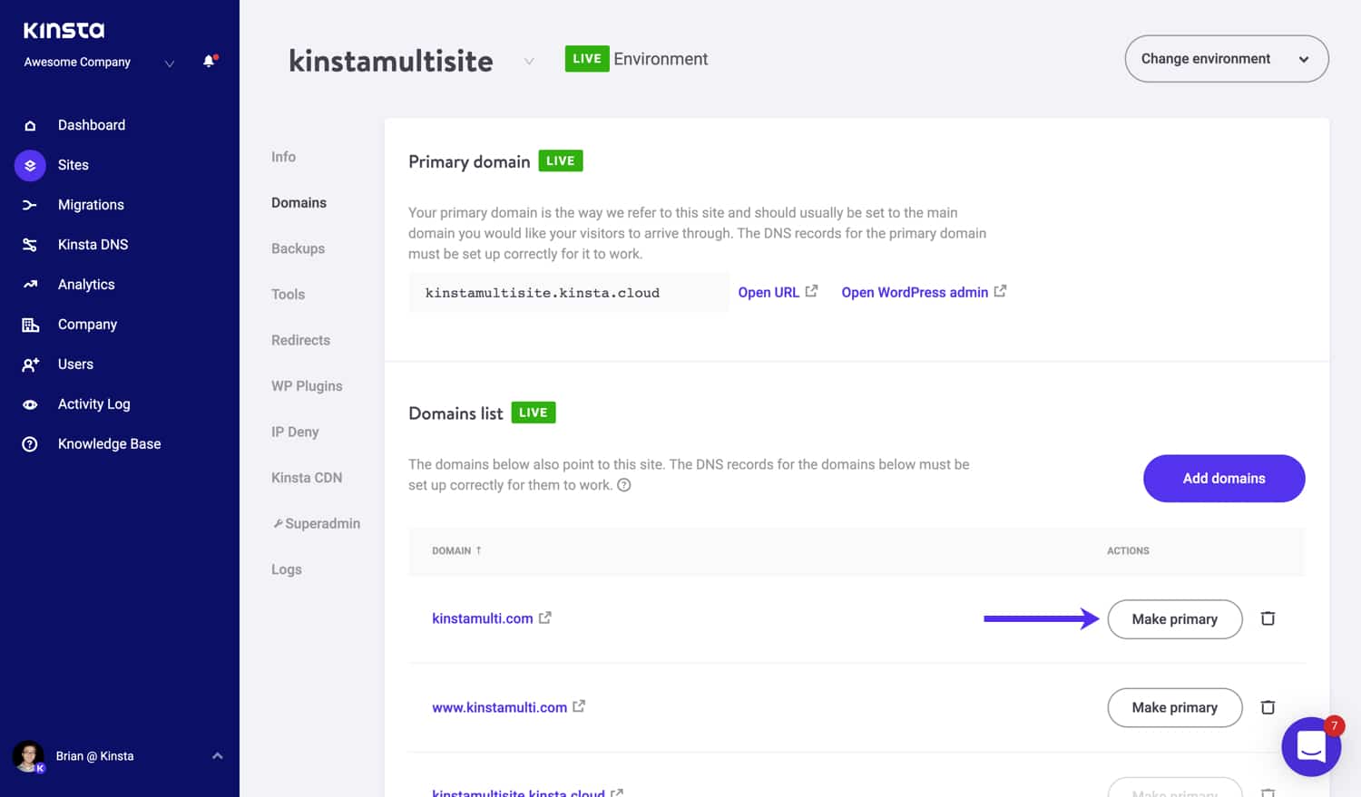This screenshot has height=797, width=1361.
Task: Click Brian's avatar picture
Action: (x=28, y=756)
